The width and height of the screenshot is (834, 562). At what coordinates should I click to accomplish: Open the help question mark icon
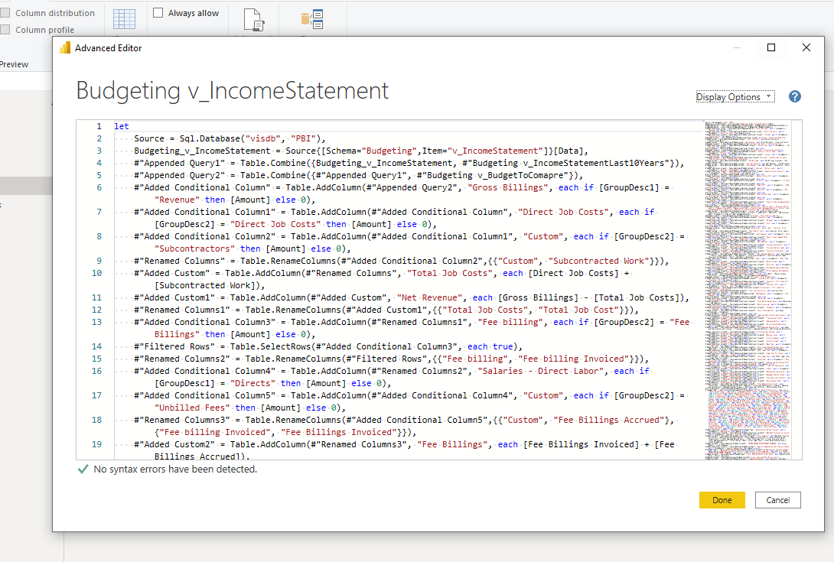(795, 97)
